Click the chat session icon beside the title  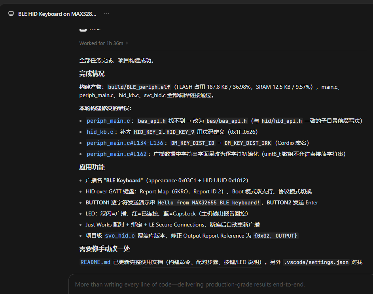11,14
